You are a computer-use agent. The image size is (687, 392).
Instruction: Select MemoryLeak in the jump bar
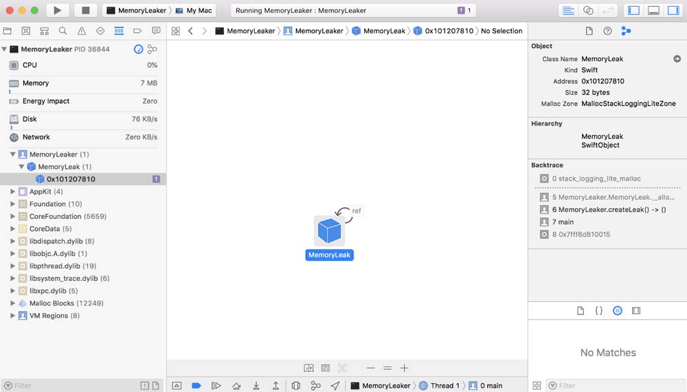click(x=379, y=31)
